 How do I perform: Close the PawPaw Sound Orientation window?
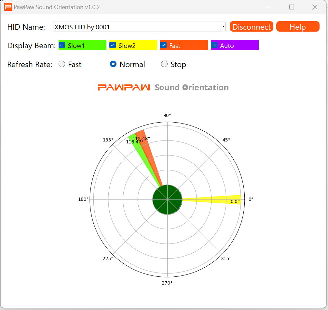click(315, 7)
